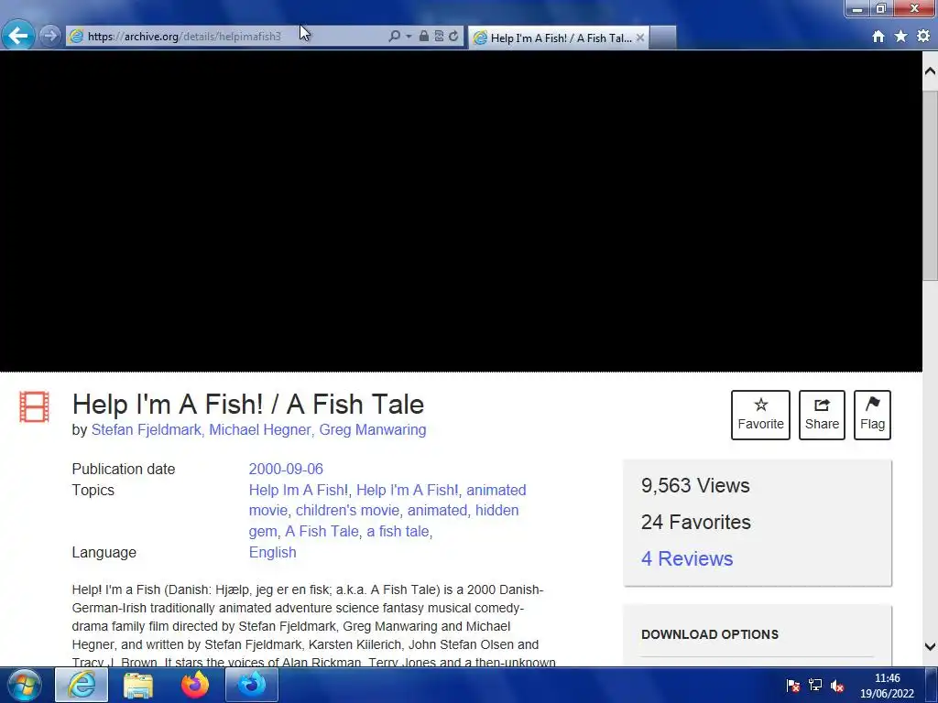Screen dimensions: 938x703
Task: Open the children's movie topic link
Action: 347,511
